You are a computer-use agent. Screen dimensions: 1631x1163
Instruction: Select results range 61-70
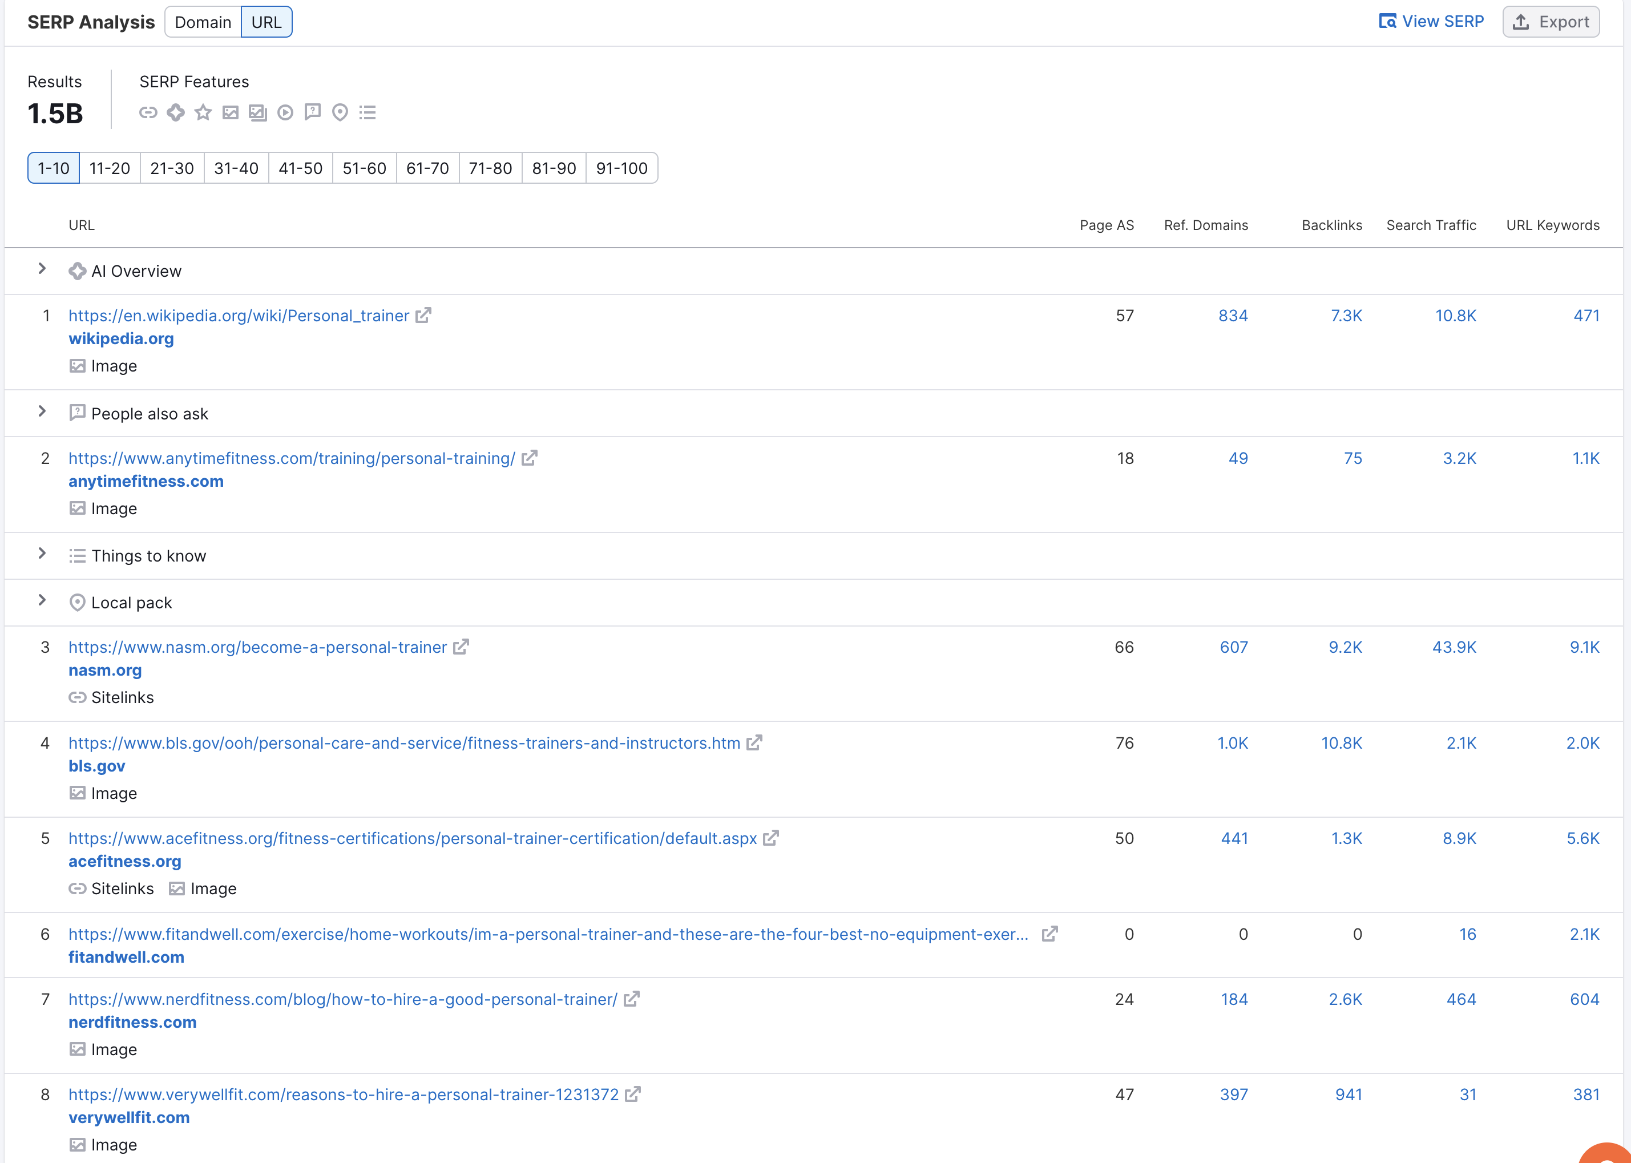point(427,168)
